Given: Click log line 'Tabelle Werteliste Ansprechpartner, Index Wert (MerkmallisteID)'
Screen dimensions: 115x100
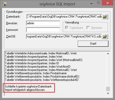Looking at the screenshot, I should click(x=44, y=60).
